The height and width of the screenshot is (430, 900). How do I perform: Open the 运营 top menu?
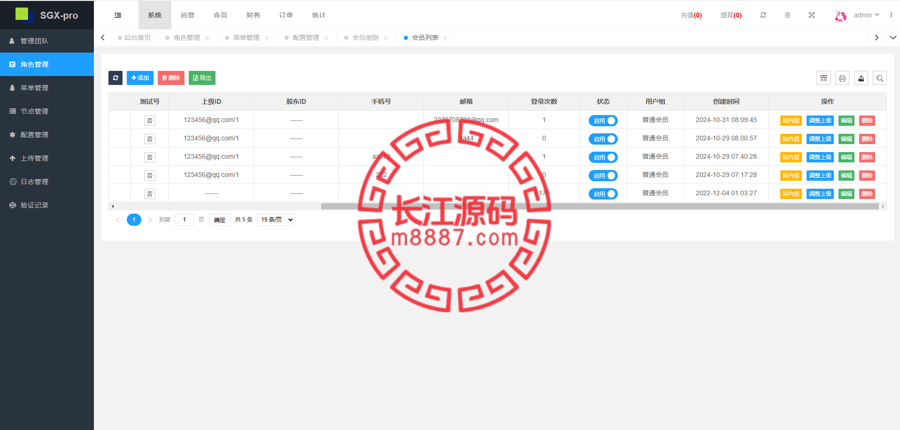pyautogui.click(x=187, y=15)
